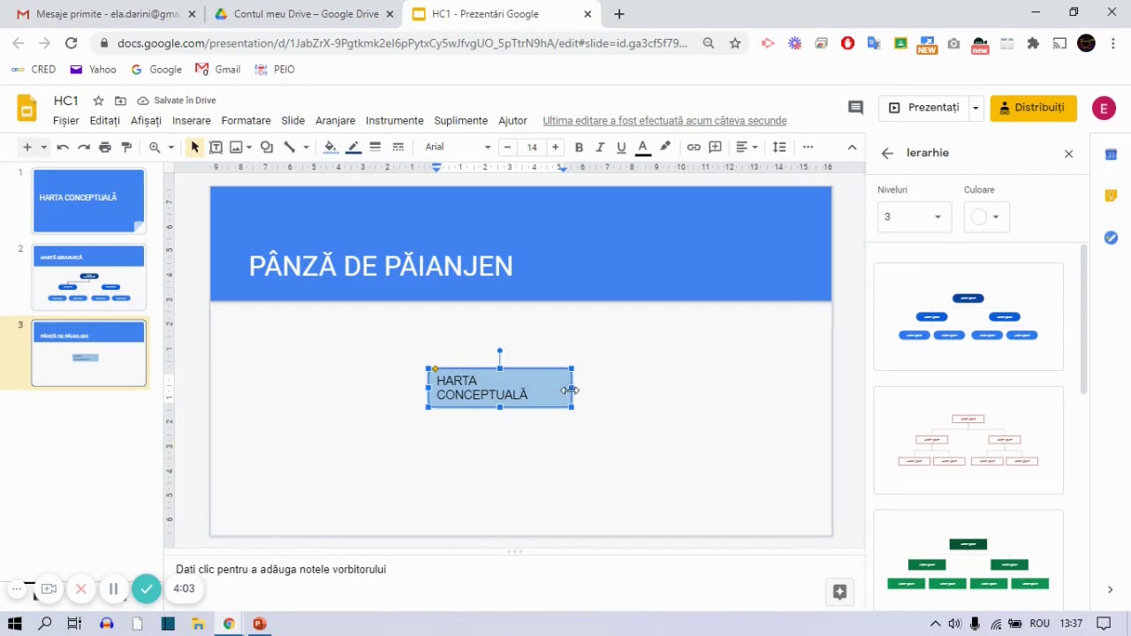1131x636 pixels.
Task: Open the Niveluri dropdown showing 3
Action: tap(914, 216)
